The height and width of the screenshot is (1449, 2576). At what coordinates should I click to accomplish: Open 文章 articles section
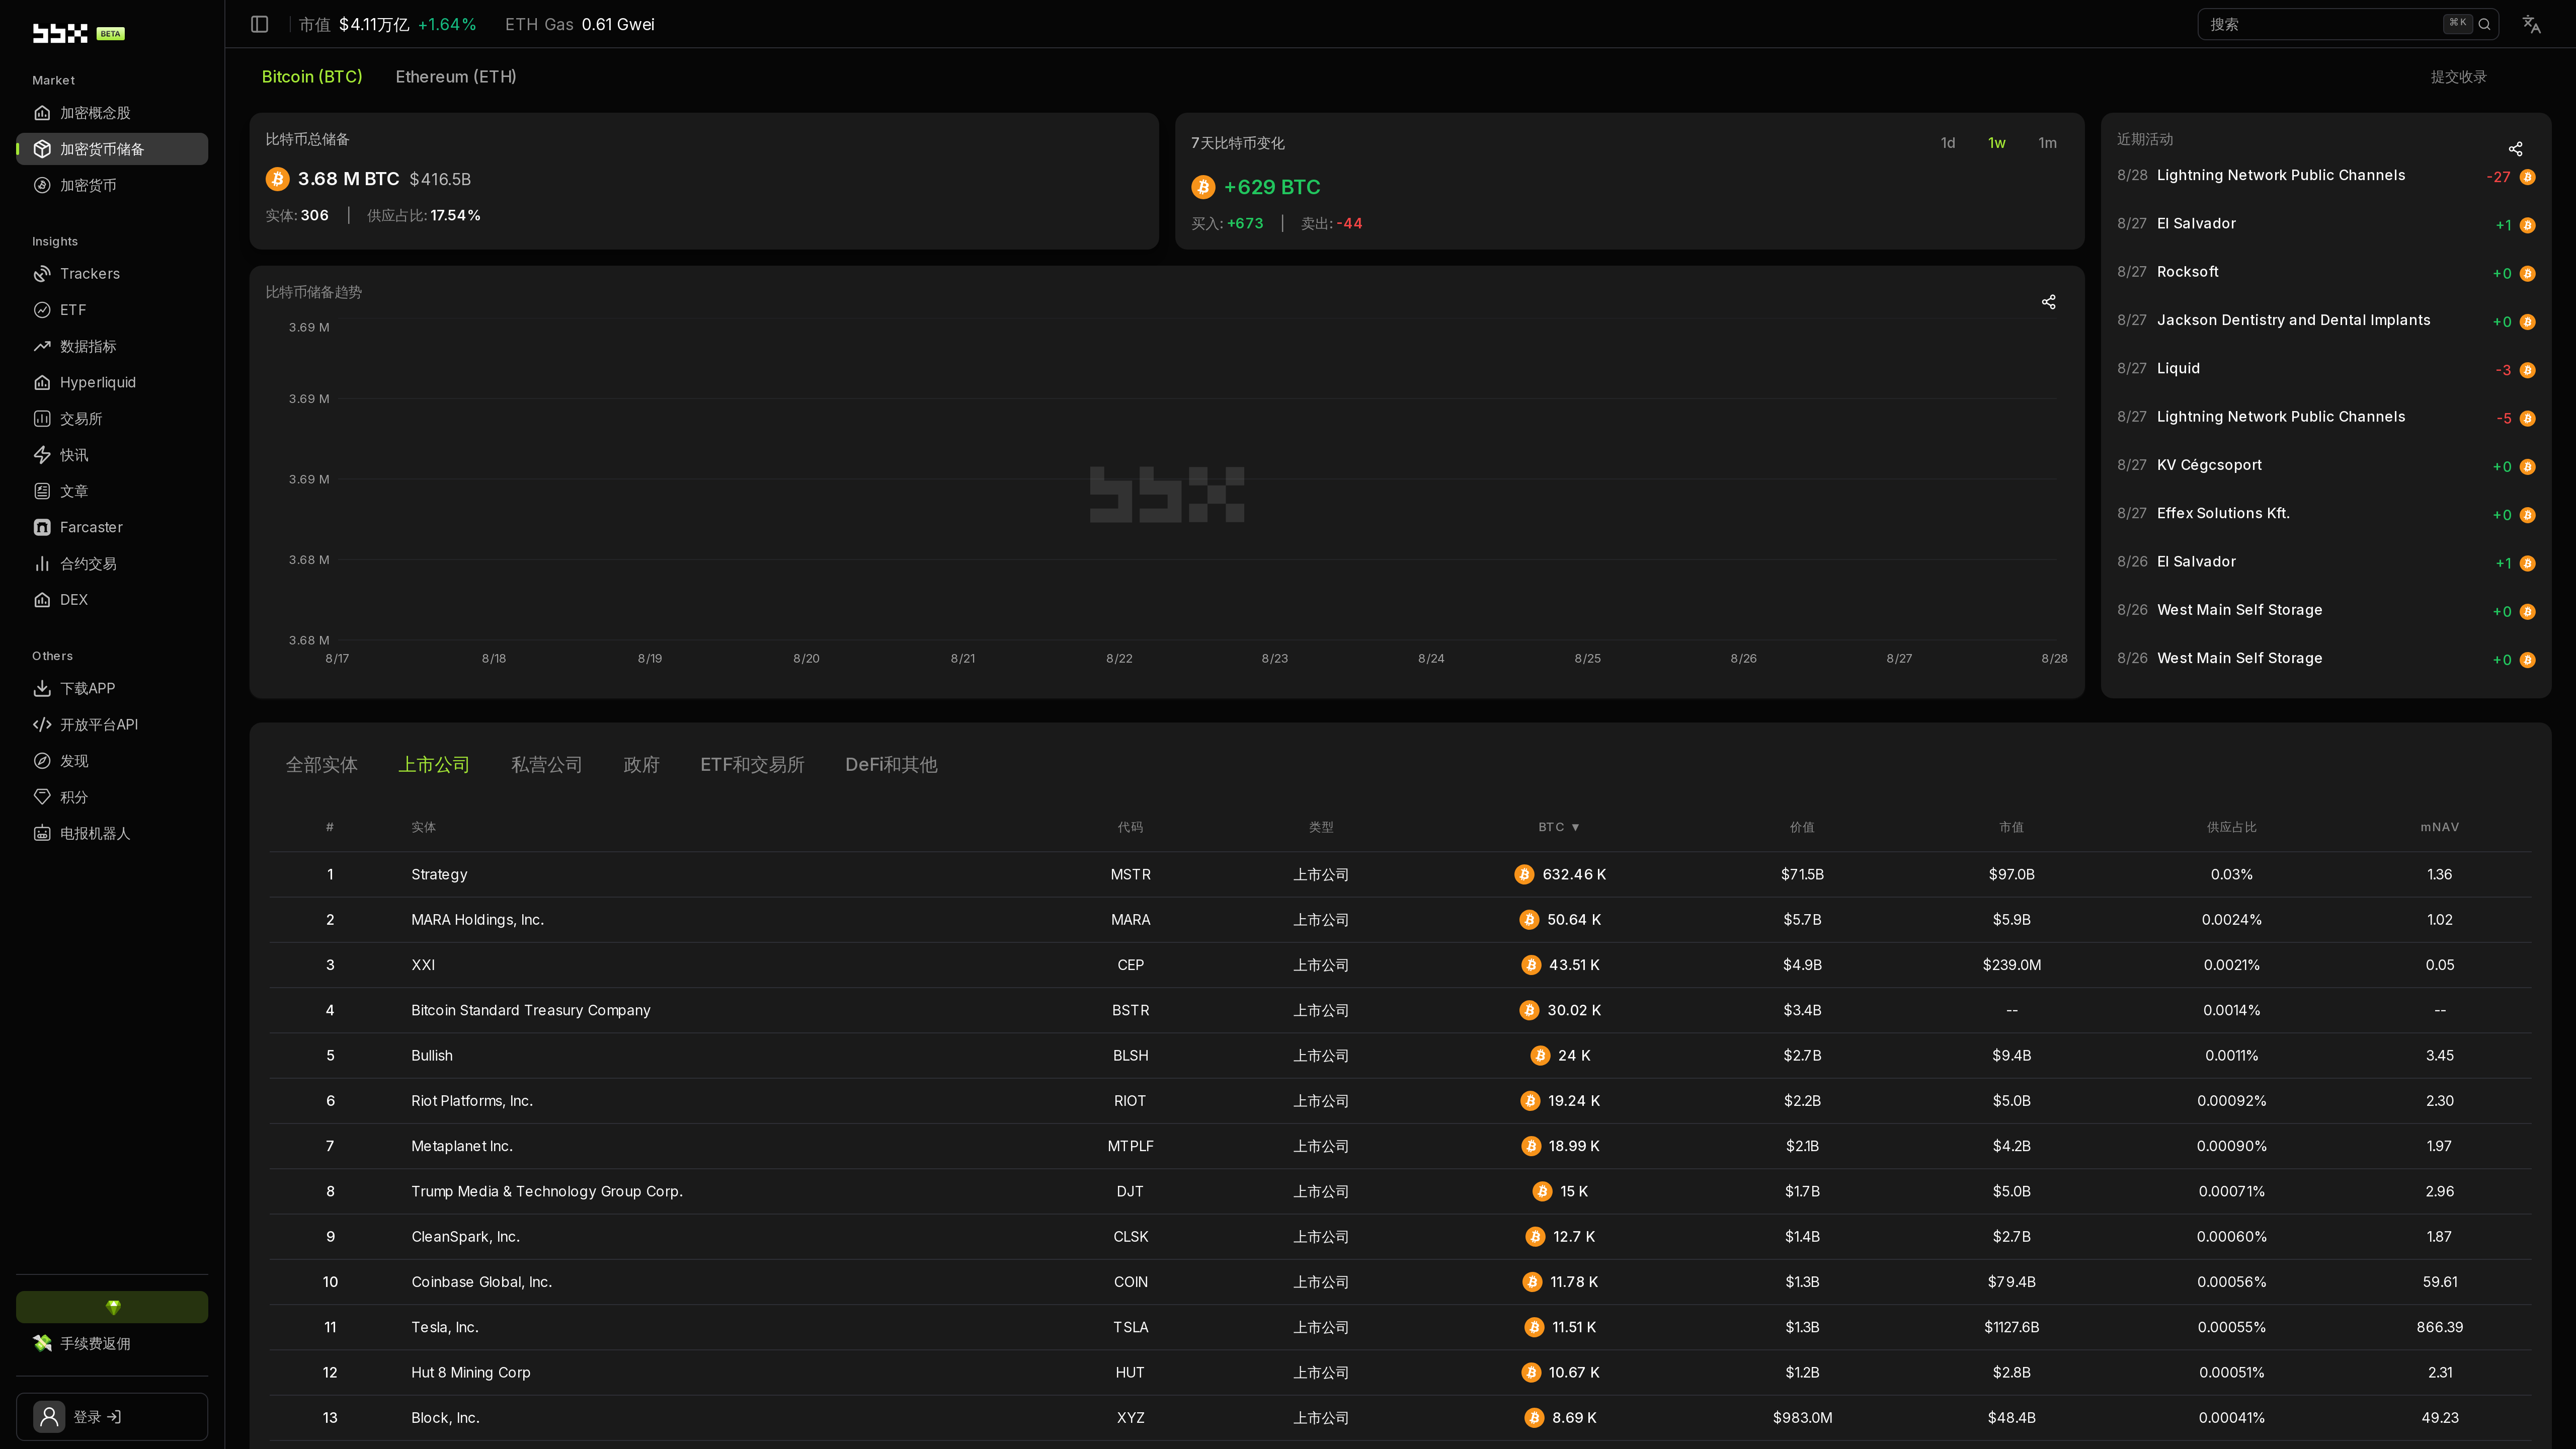tap(112, 491)
